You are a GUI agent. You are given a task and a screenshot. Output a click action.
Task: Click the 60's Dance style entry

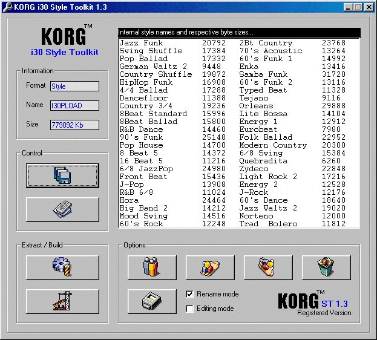(263, 200)
